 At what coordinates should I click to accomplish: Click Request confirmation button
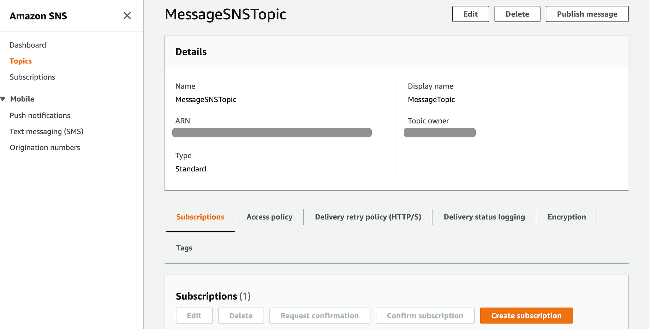click(320, 316)
